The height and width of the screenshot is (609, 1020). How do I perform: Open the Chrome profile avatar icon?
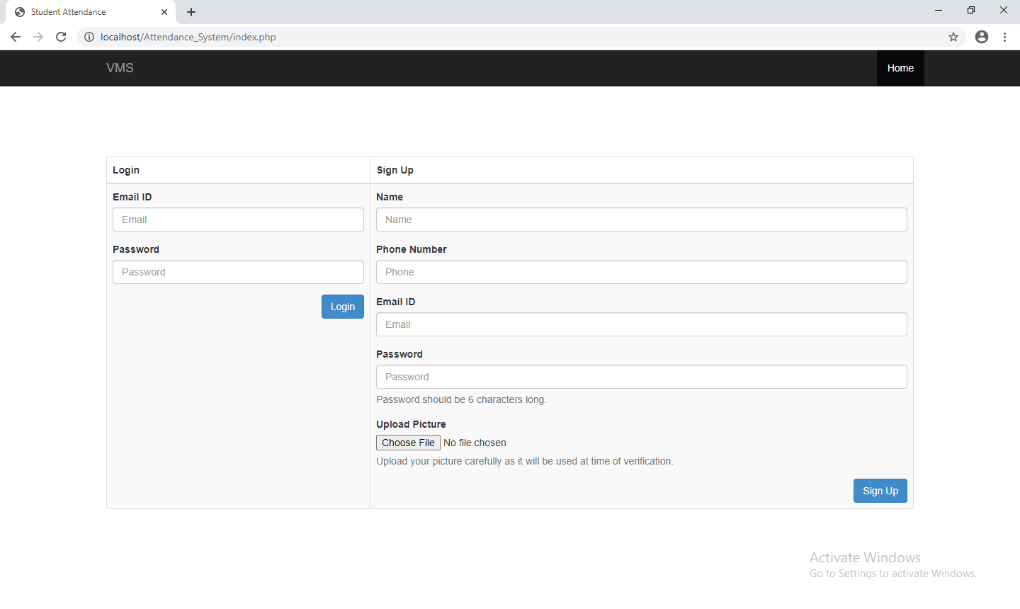pos(982,37)
